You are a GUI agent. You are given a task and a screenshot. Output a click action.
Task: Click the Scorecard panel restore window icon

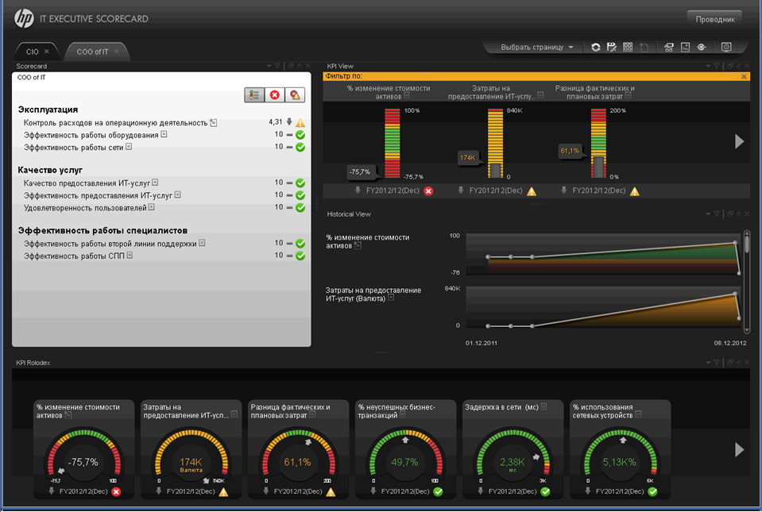click(291, 66)
